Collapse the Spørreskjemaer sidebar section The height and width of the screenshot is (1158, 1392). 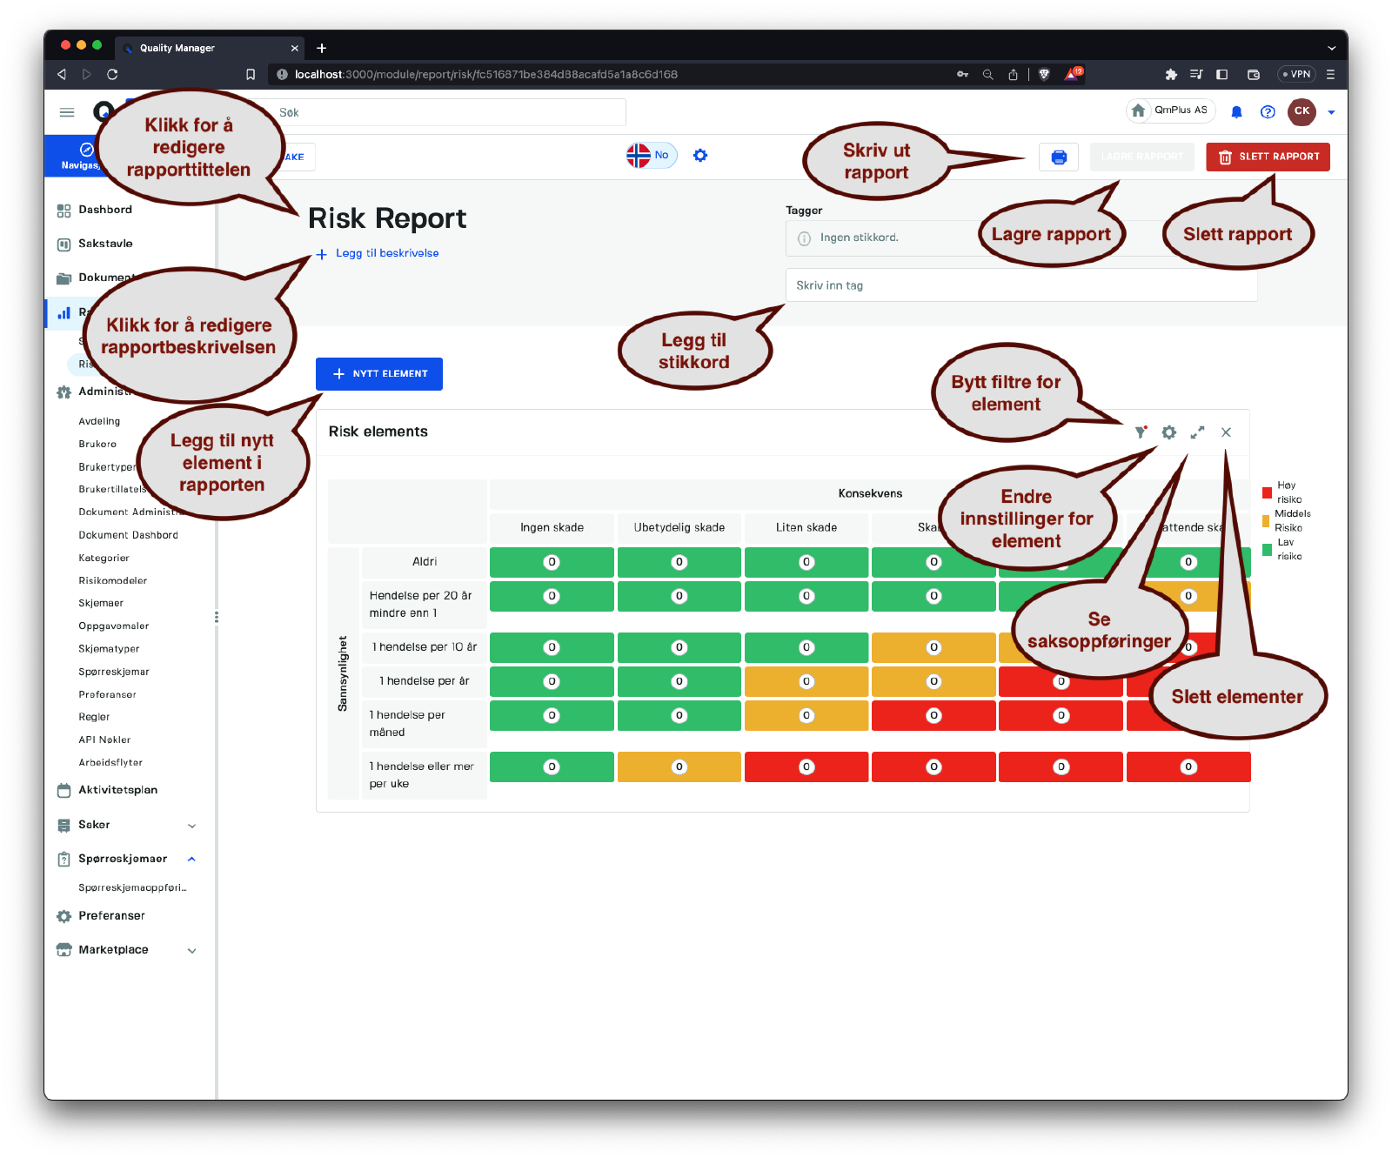pos(191,860)
